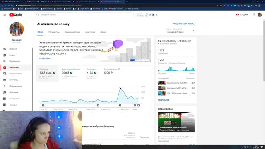Click the real-time 1 498 views value
Image resolution: width=265 pixels, height=149 pixels.
161,60
